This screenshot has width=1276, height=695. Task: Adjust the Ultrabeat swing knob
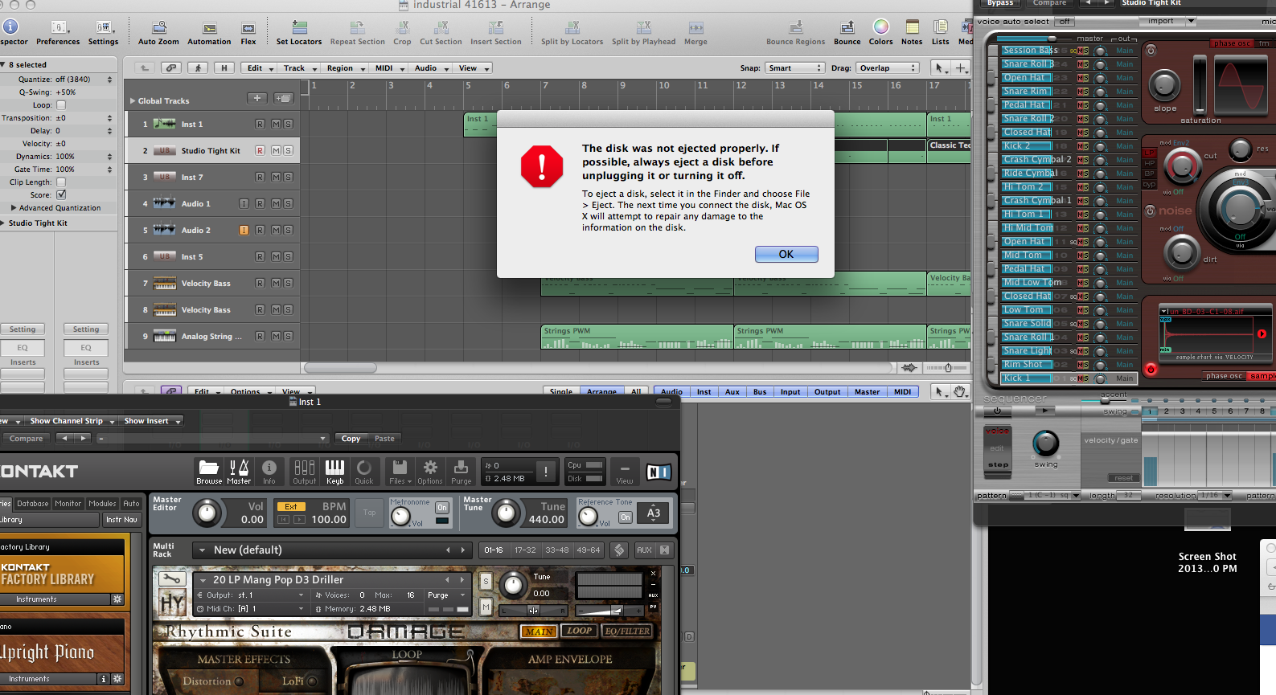coord(1045,443)
